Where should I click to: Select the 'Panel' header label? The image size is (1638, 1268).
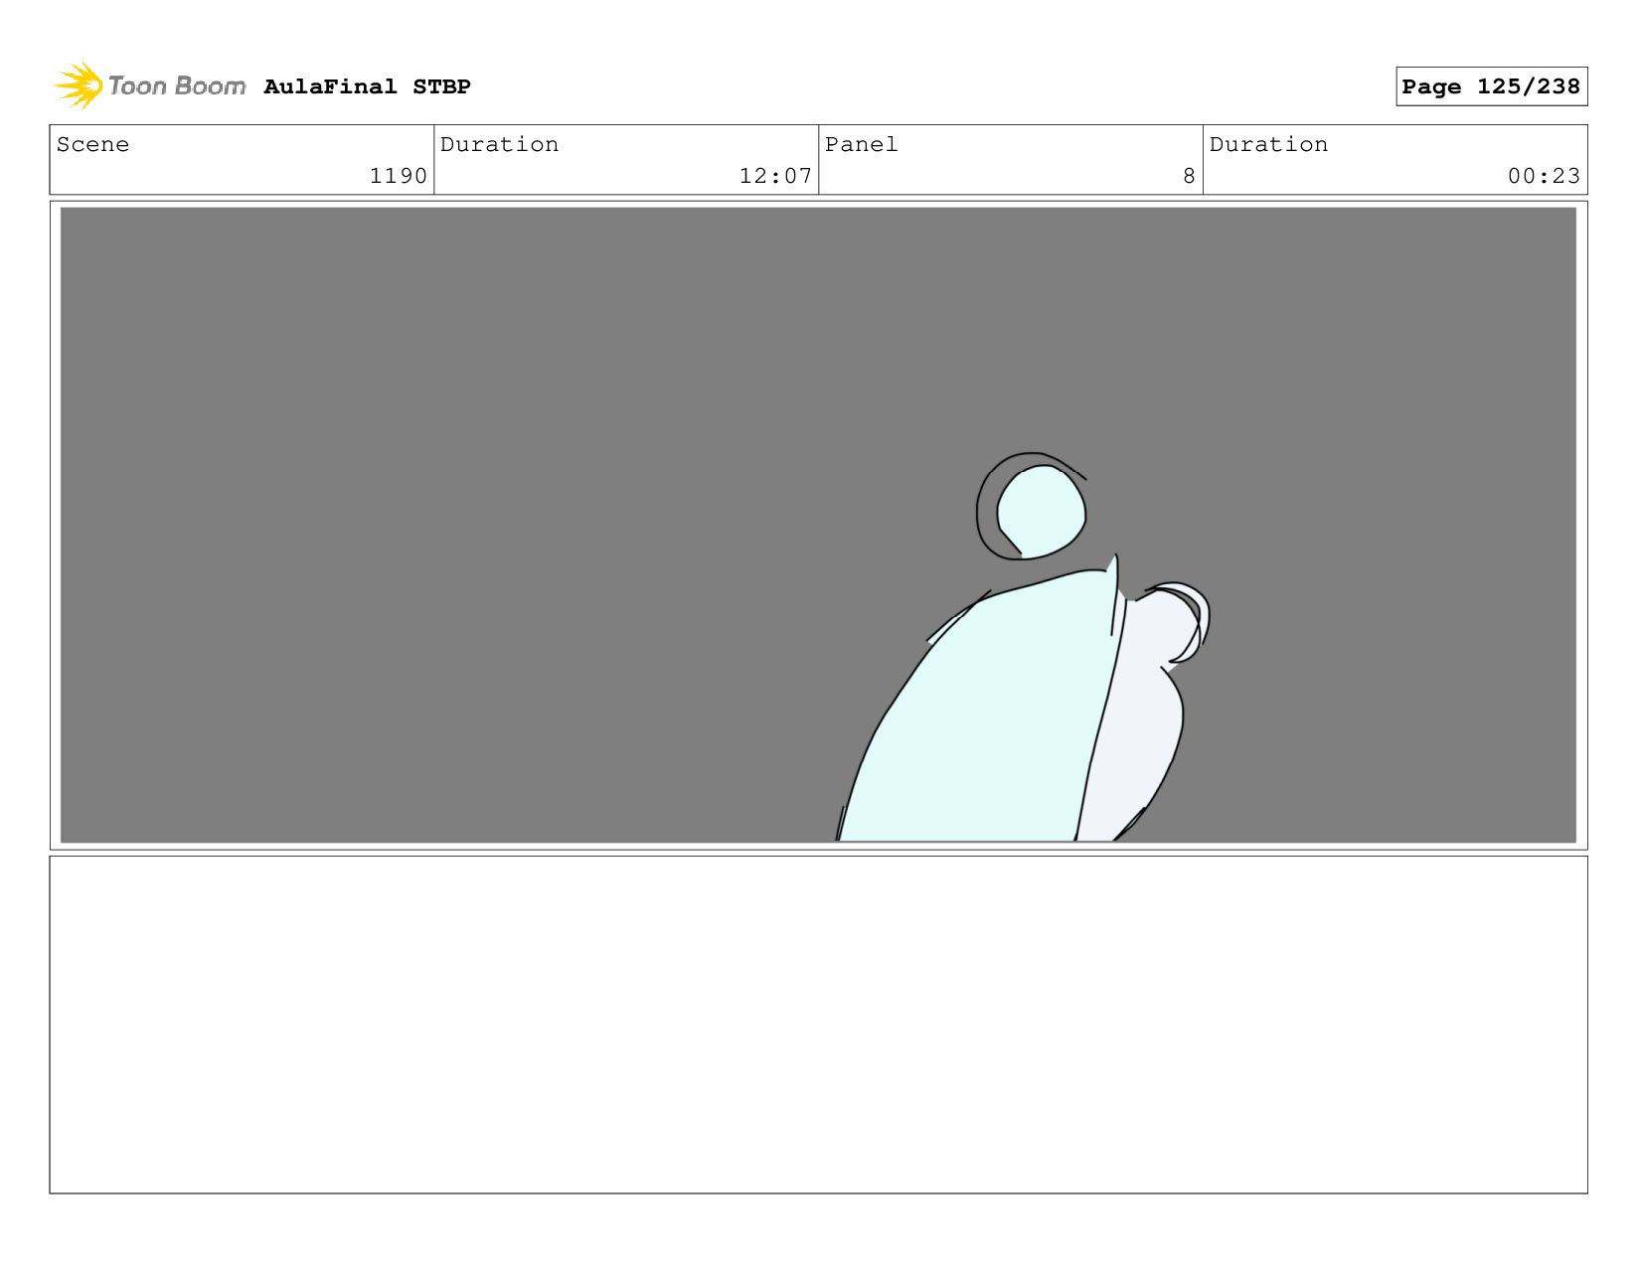tap(861, 144)
